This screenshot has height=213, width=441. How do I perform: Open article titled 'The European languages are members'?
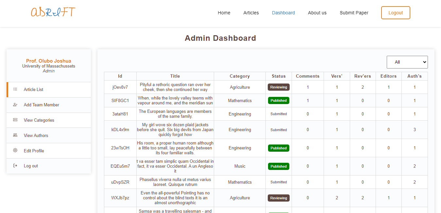pyautogui.click(x=175, y=114)
